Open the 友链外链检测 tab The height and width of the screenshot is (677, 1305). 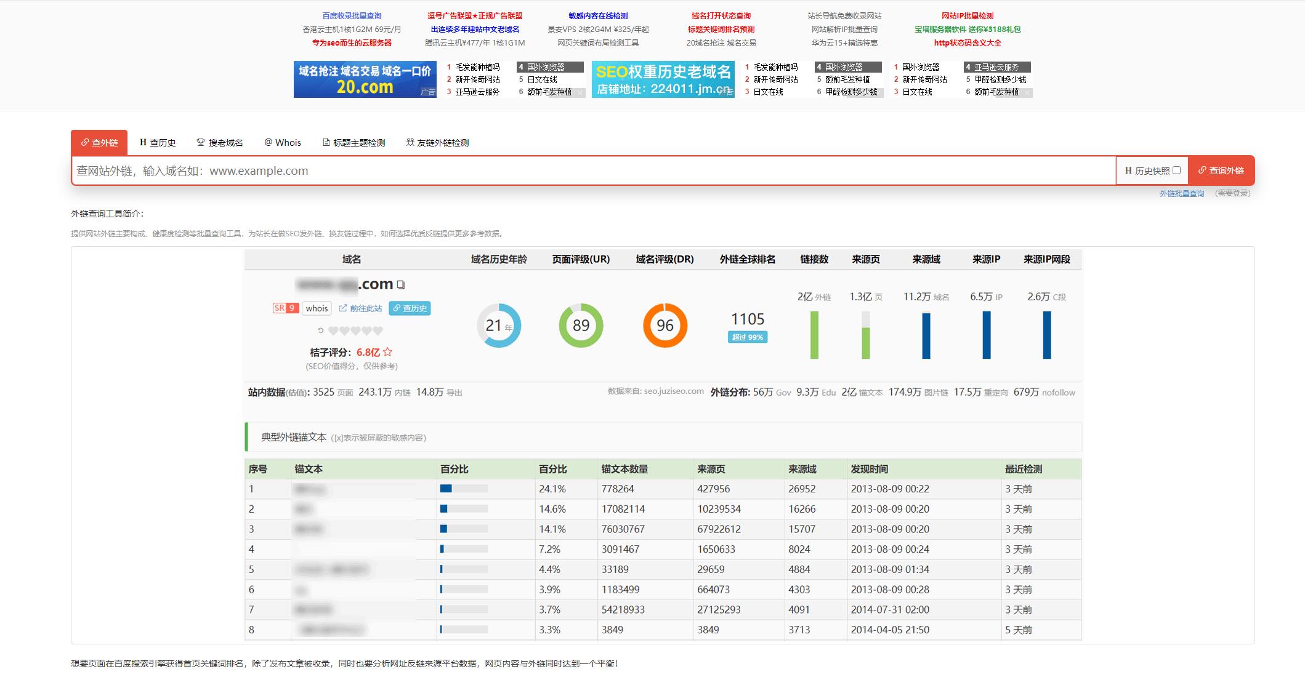[x=438, y=143]
